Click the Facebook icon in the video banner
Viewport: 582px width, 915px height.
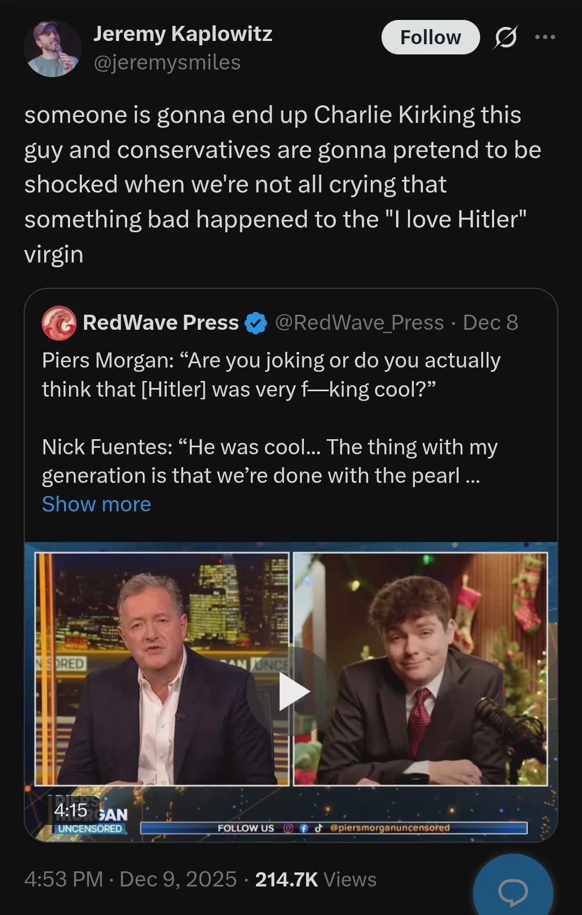click(303, 828)
